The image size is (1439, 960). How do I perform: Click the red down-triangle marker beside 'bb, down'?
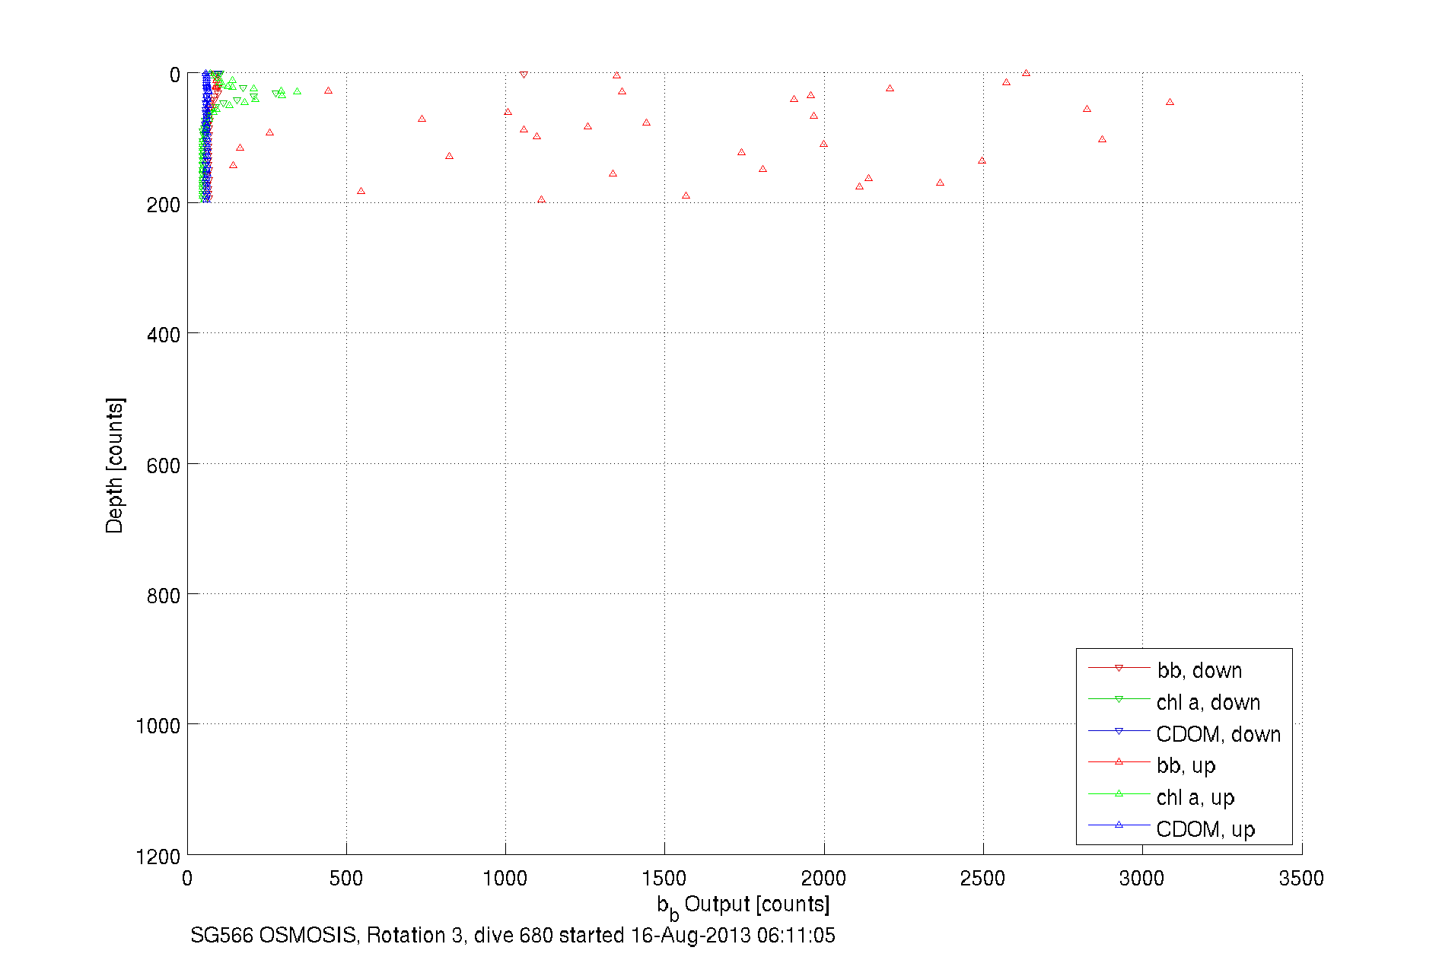pyautogui.click(x=1119, y=668)
